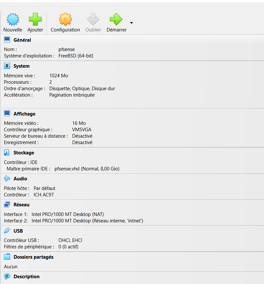The image size is (264, 284).
Task: Open the Stockage section header link
Action: [x=23, y=153]
